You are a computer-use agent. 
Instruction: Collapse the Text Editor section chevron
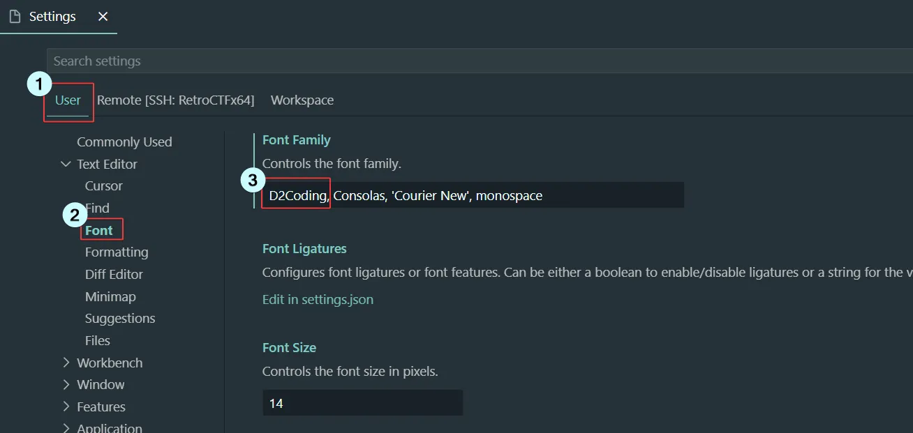click(66, 165)
